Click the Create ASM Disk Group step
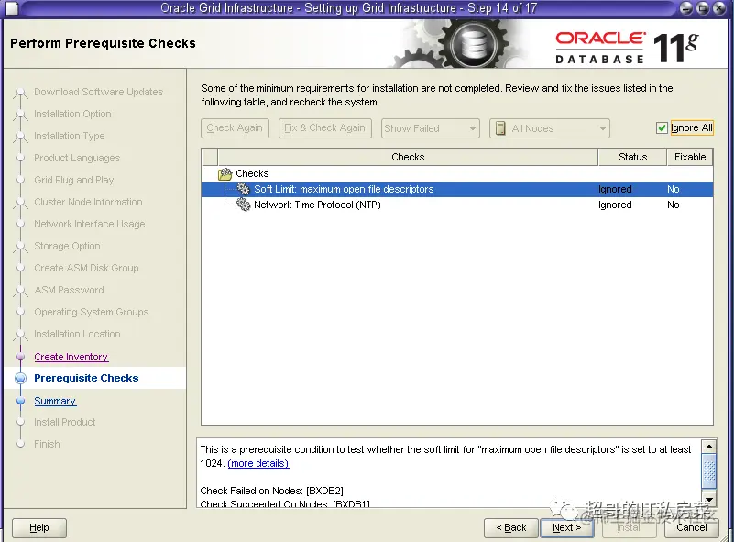 click(x=86, y=268)
